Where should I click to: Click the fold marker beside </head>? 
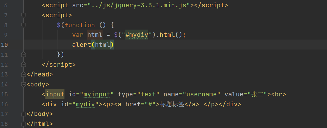click(x=23, y=74)
